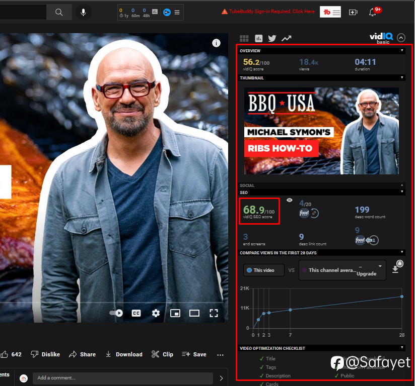This screenshot has height=386, width=415.
Task: Open the player settings gear
Action: (x=156, y=313)
